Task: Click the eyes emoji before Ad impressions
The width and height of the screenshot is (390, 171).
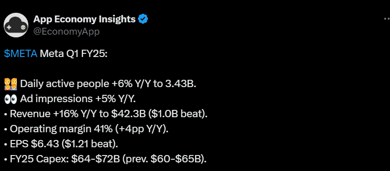Action: (x=11, y=99)
